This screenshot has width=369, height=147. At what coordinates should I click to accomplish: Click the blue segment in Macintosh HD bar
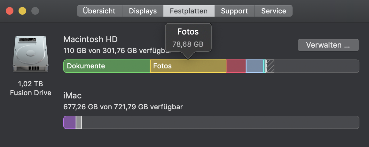click(x=255, y=66)
